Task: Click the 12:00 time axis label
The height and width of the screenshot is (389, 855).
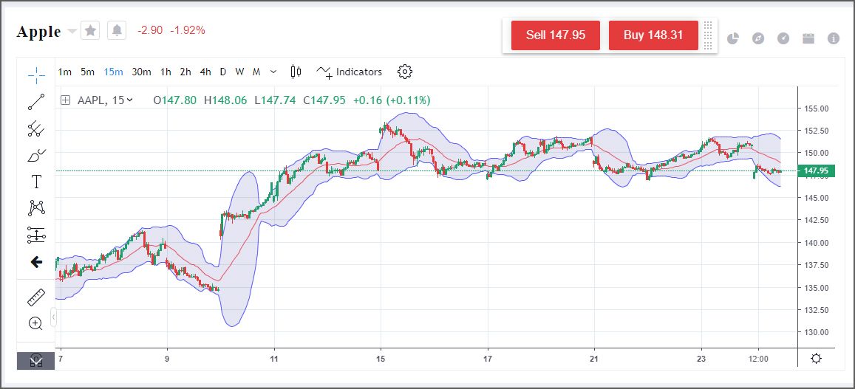Action: tap(758, 359)
